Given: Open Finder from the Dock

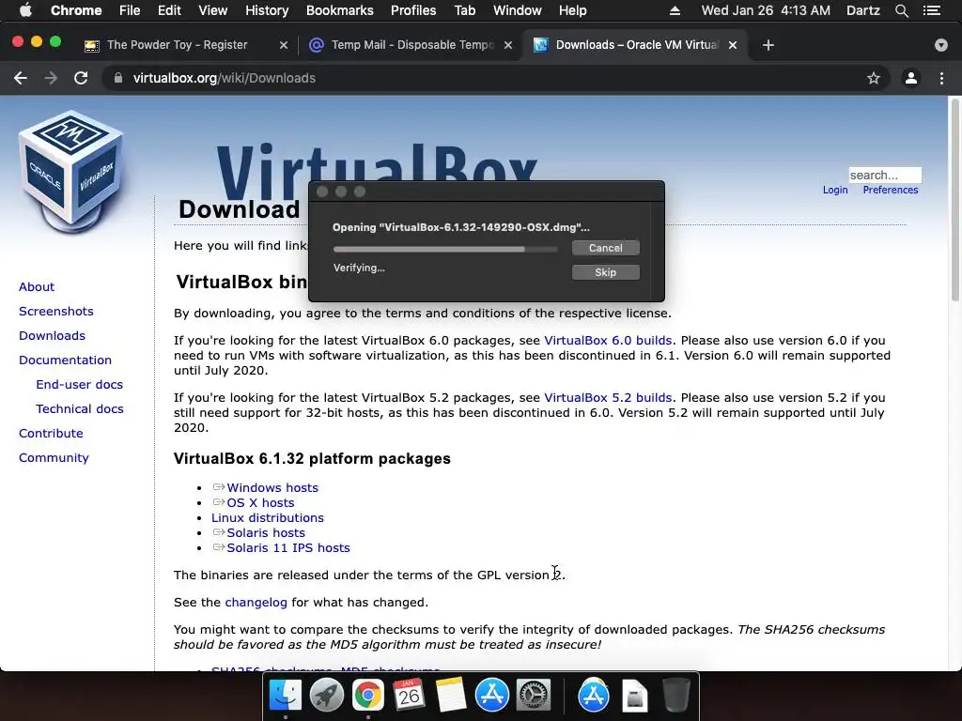Looking at the screenshot, I should click(x=286, y=696).
